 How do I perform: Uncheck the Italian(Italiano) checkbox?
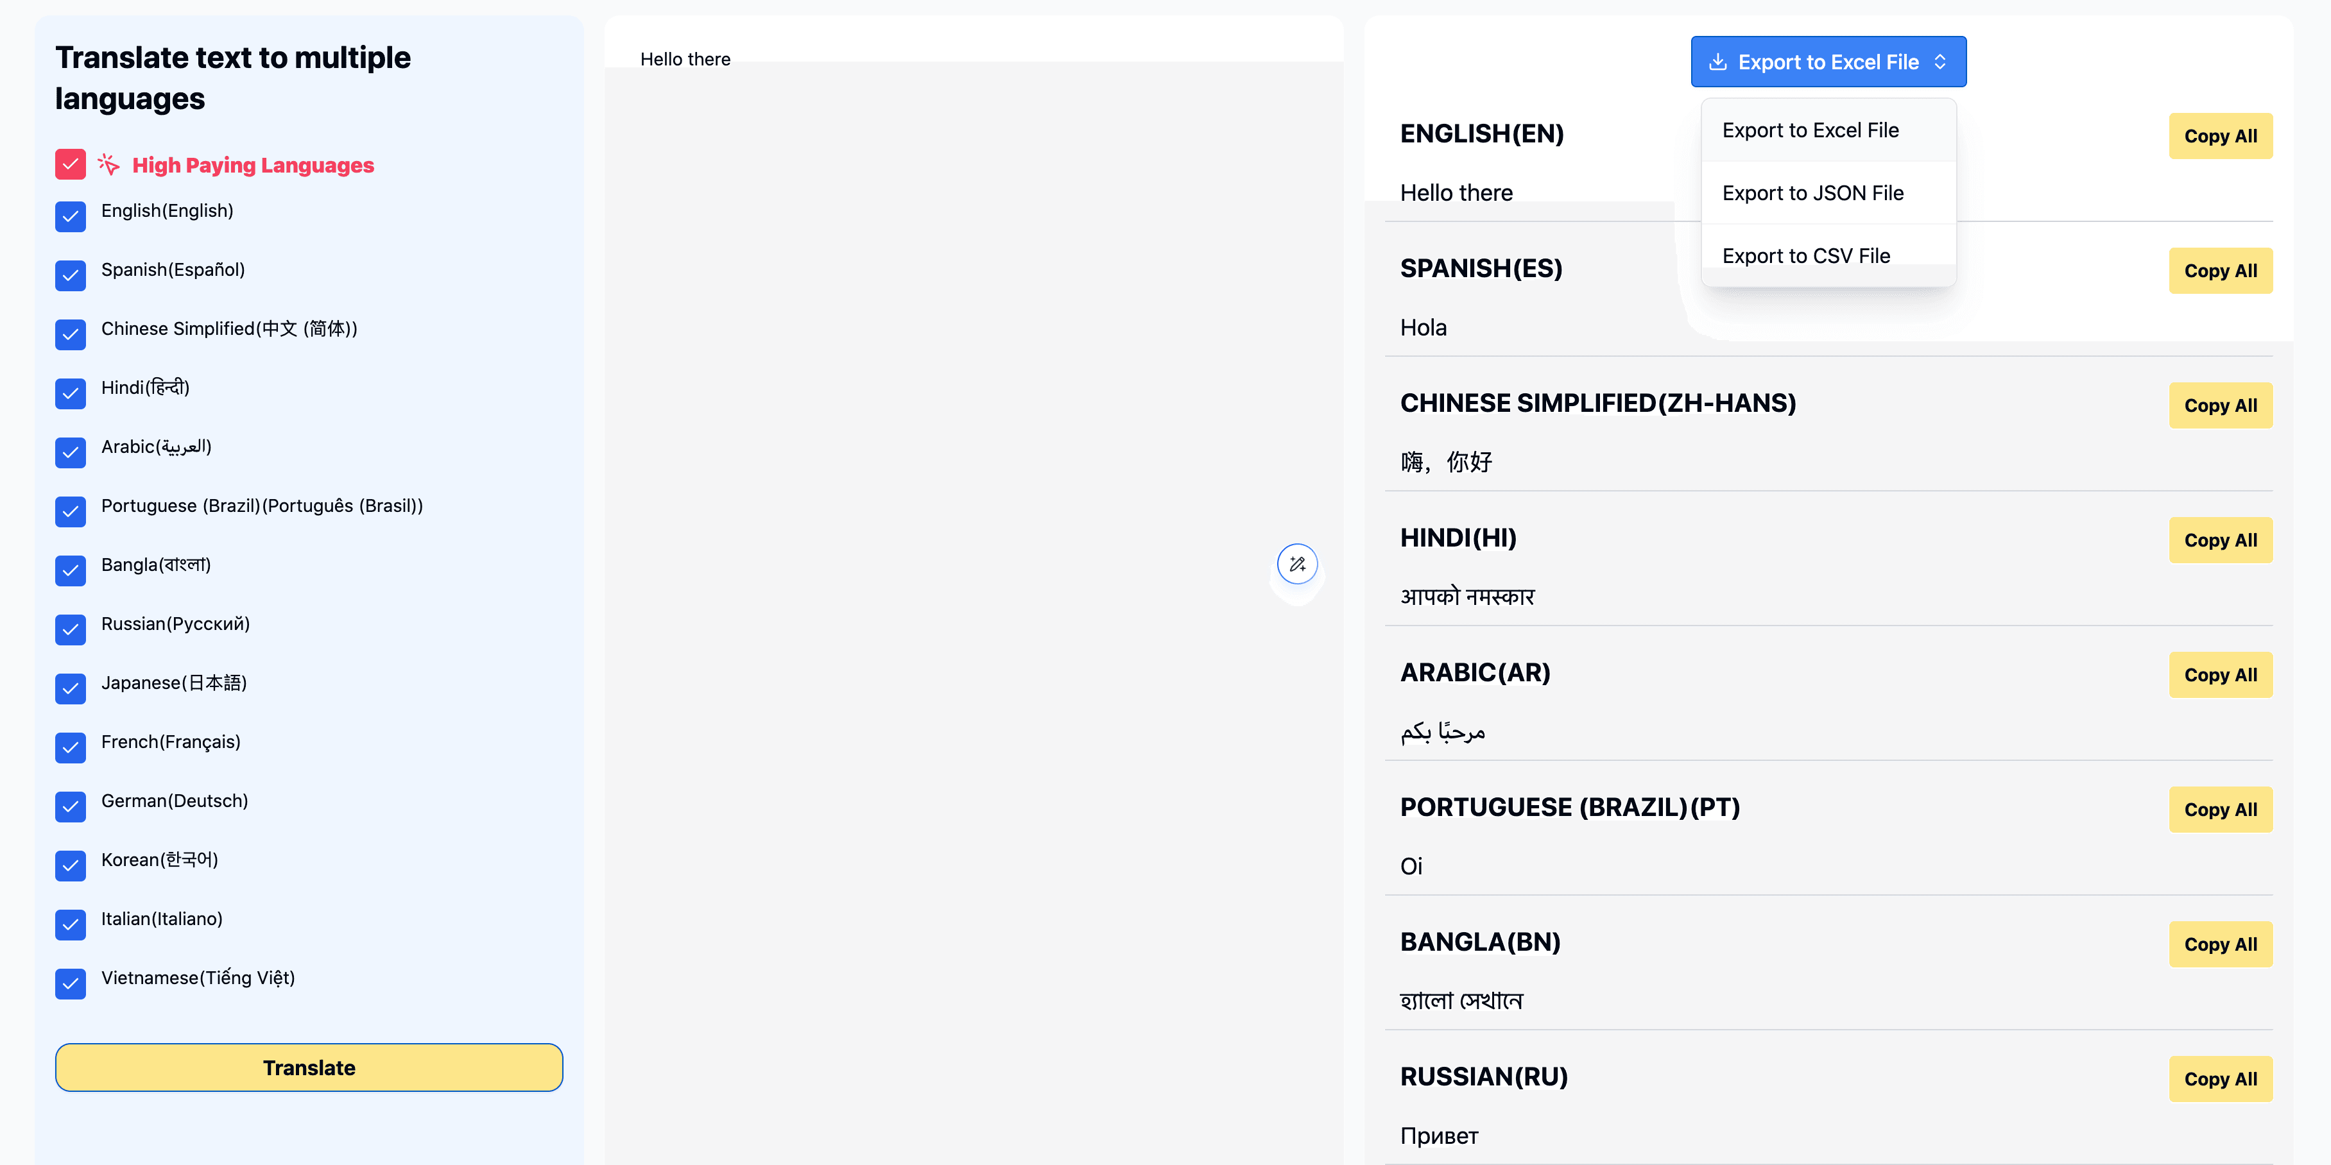coord(71,924)
